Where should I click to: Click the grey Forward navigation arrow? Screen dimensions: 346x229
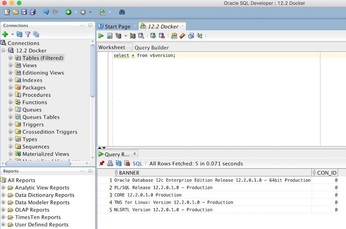click(x=83, y=12)
